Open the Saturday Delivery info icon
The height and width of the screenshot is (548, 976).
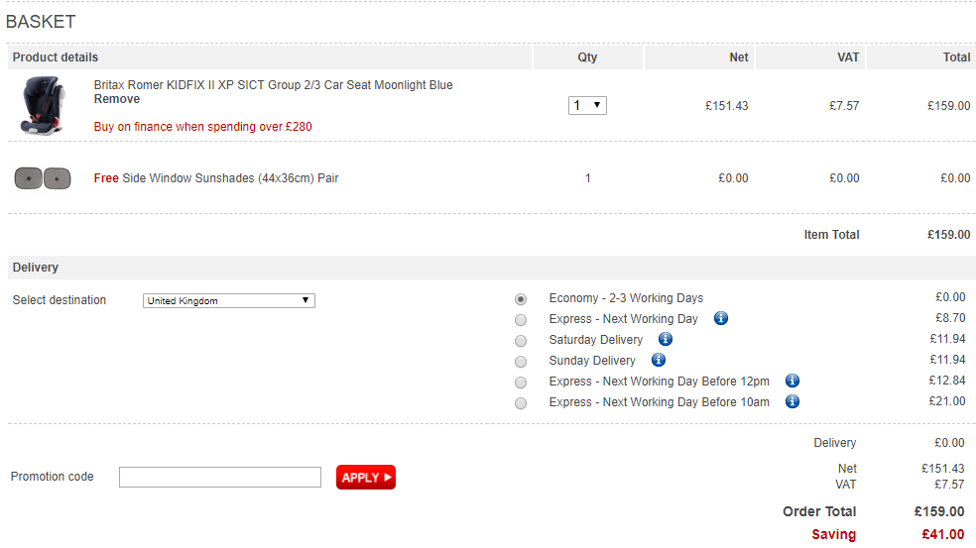[x=666, y=340]
